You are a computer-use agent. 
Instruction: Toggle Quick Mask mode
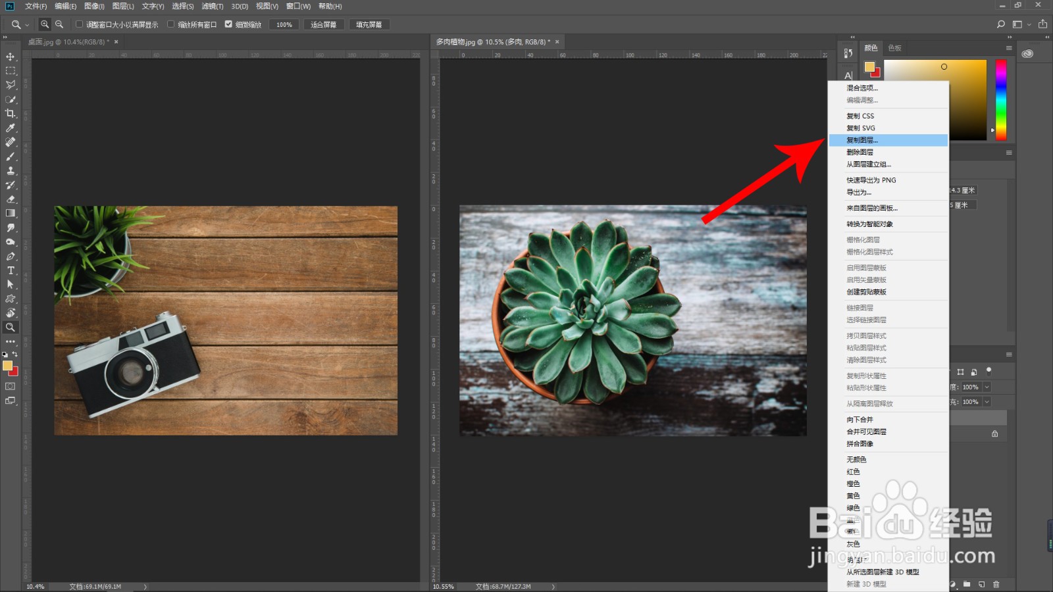click(11, 386)
